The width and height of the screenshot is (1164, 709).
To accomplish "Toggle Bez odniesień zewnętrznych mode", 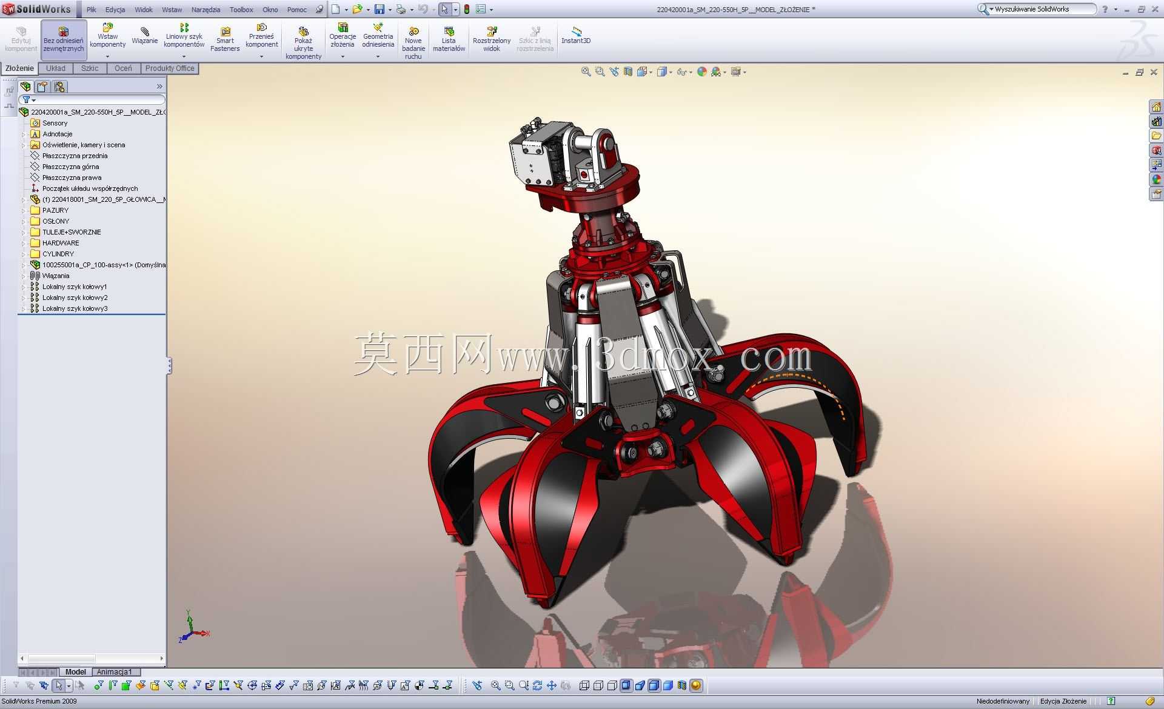I will click(64, 40).
